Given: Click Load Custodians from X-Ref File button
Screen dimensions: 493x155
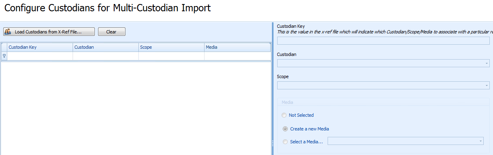Looking at the screenshot, I should coord(49,32).
